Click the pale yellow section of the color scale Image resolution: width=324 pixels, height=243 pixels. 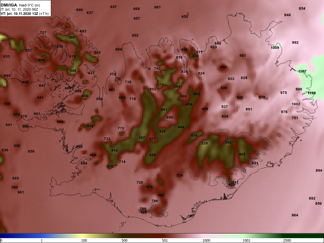pos(82,236)
